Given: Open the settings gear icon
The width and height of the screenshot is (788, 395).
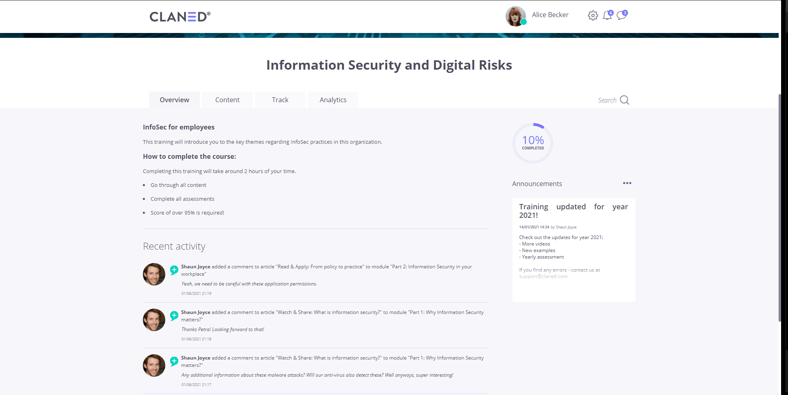Looking at the screenshot, I should tap(593, 15).
